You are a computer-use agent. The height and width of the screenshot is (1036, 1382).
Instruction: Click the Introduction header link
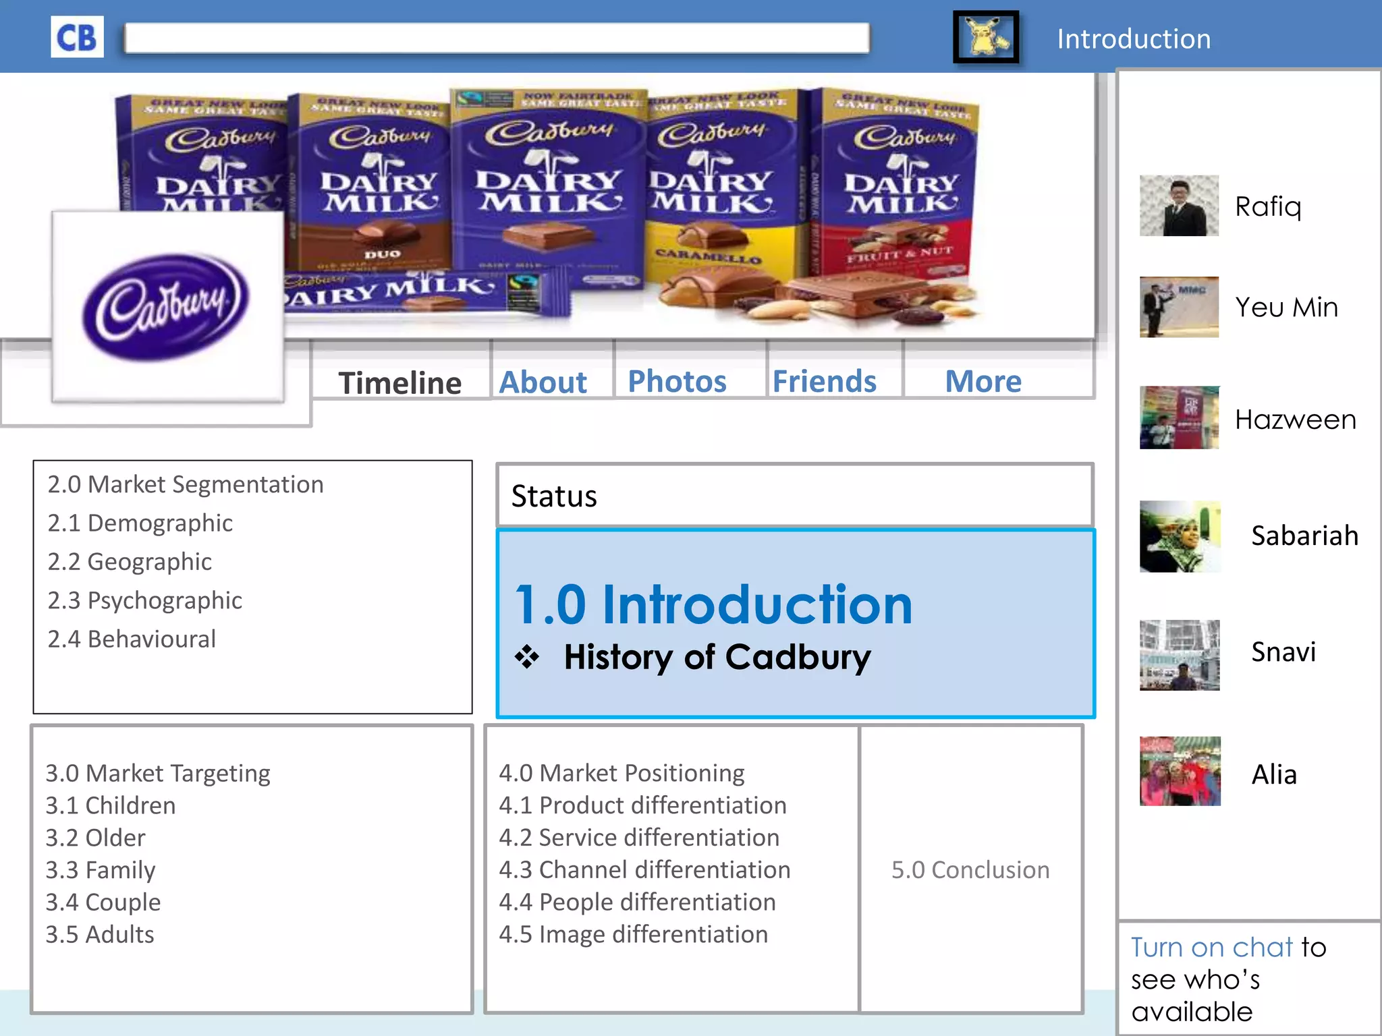(x=1133, y=39)
